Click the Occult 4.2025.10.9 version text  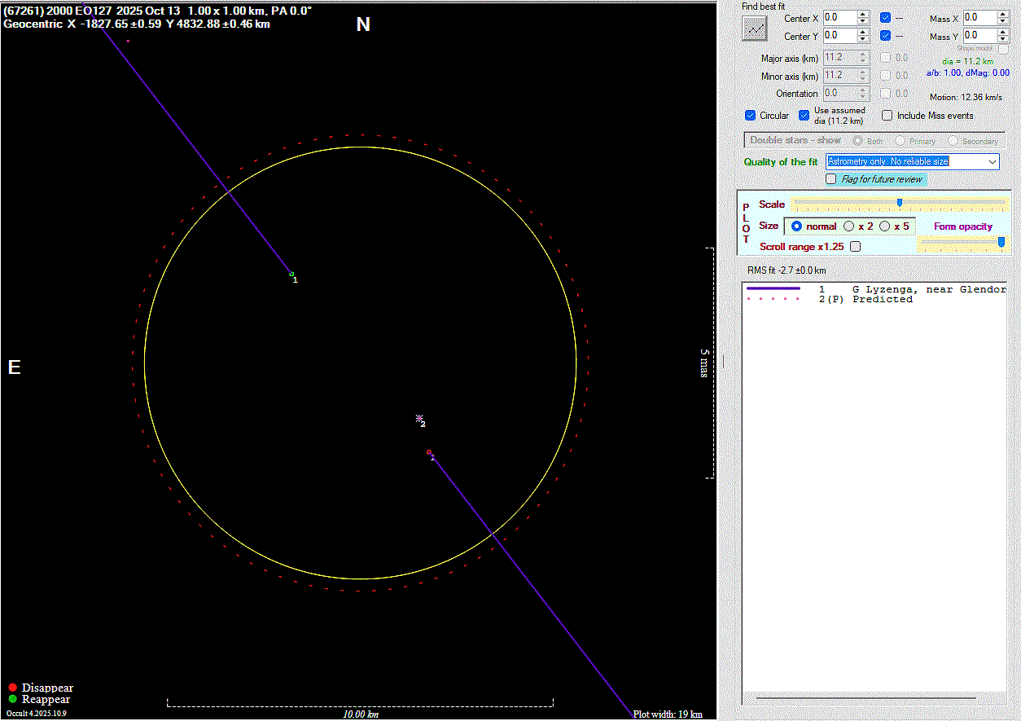(37, 713)
